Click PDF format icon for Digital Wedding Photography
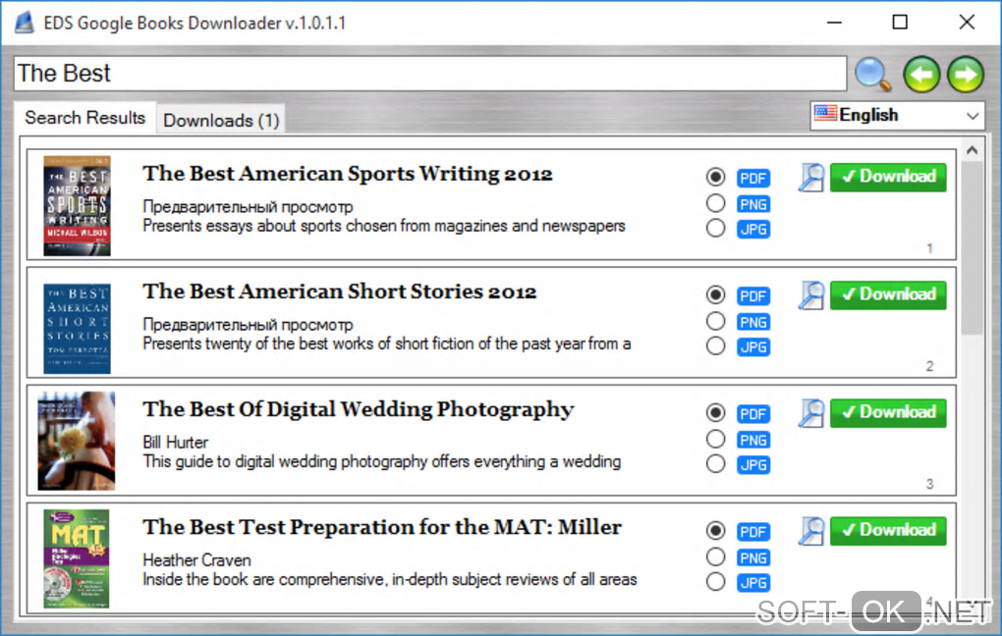1002x636 pixels. coord(753,414)
